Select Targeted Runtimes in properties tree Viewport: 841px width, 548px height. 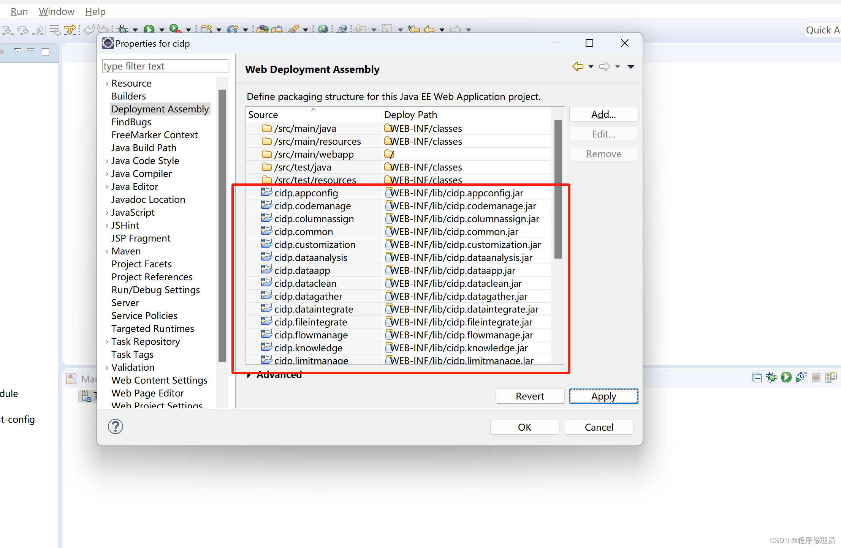coord(152,328)
